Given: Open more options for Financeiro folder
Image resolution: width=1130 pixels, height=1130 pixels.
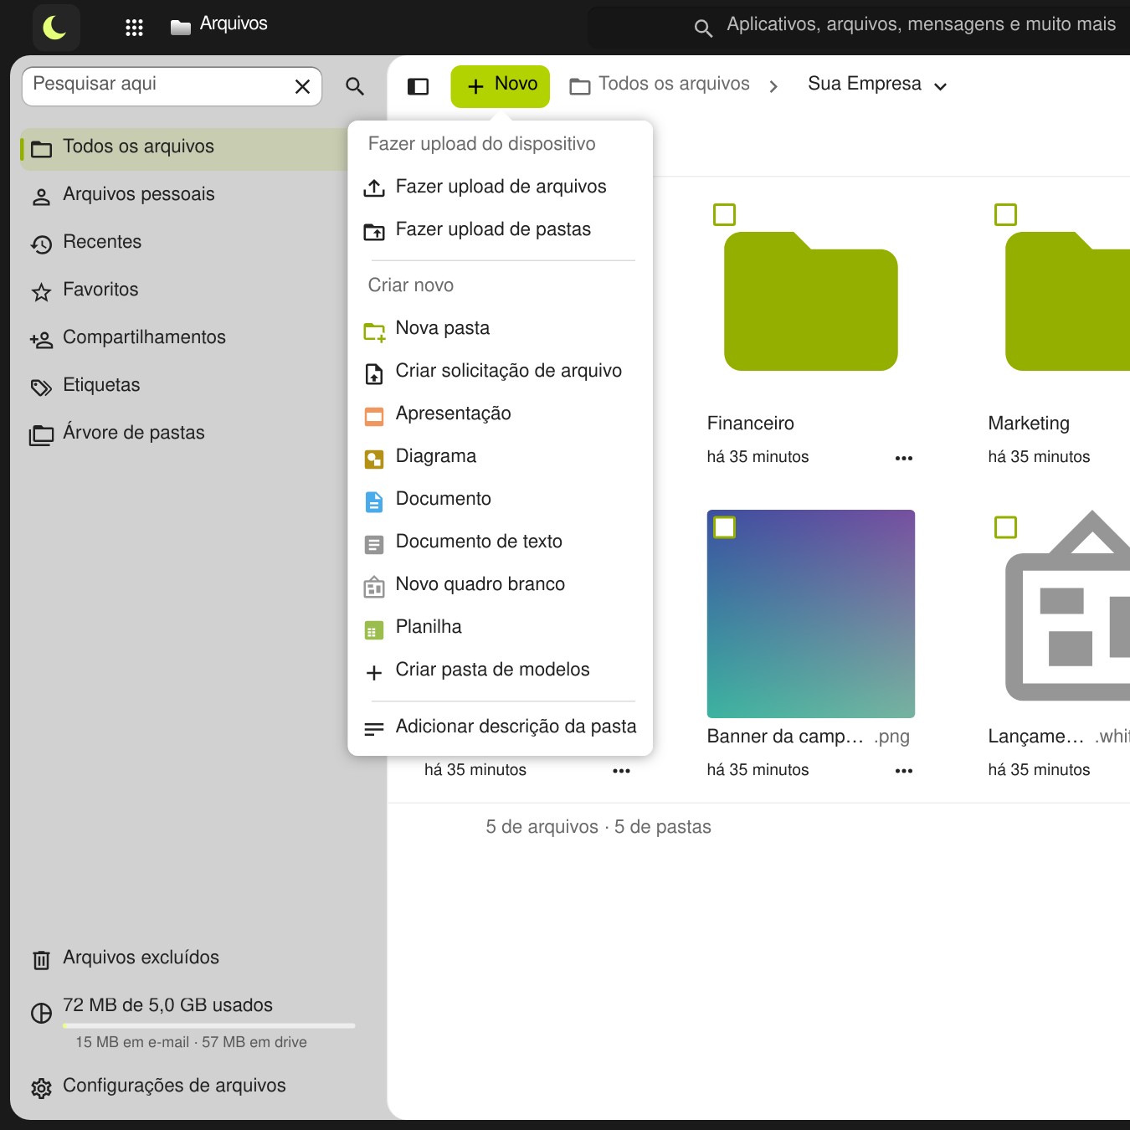Looking at the screenshot, I should pos(904,458).
